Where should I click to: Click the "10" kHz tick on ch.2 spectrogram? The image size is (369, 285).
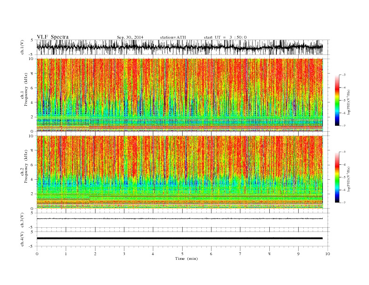(32, 136)
